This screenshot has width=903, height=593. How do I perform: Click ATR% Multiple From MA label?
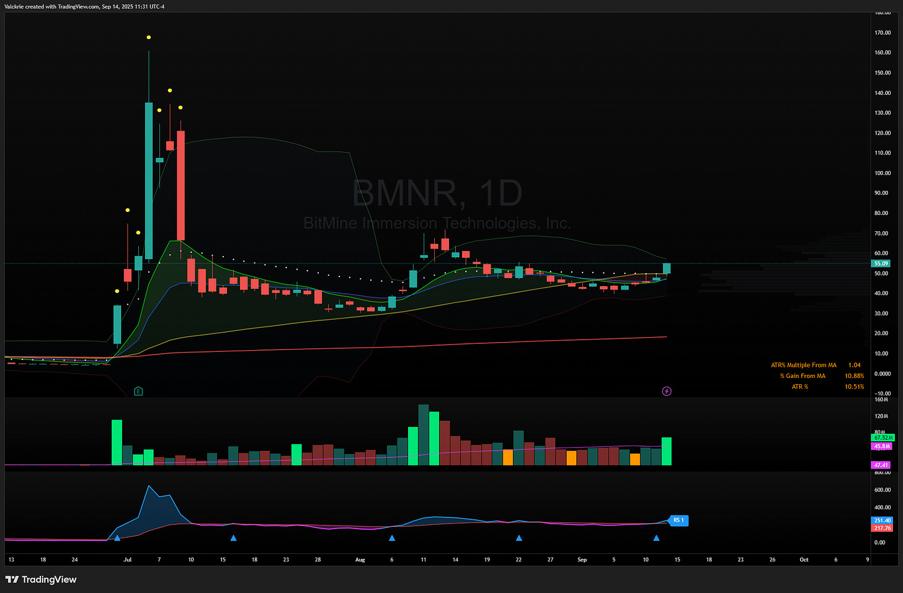804,365
